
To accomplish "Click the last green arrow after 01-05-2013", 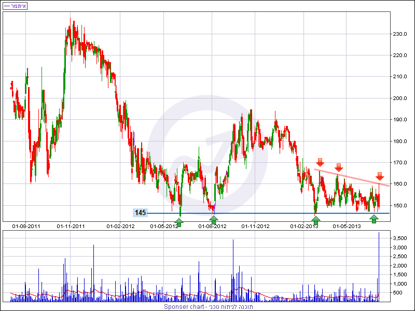I will pyautogui.click(x=374, y=220).
